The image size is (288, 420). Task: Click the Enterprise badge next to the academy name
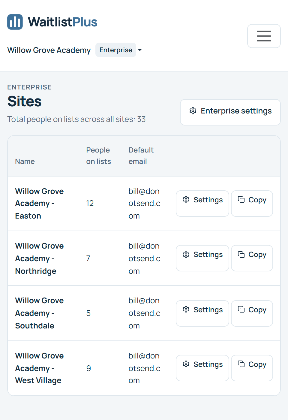[x=116, y=50]
